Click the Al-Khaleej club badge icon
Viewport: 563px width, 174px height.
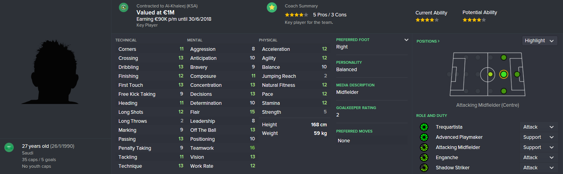[x=124, y=7]
